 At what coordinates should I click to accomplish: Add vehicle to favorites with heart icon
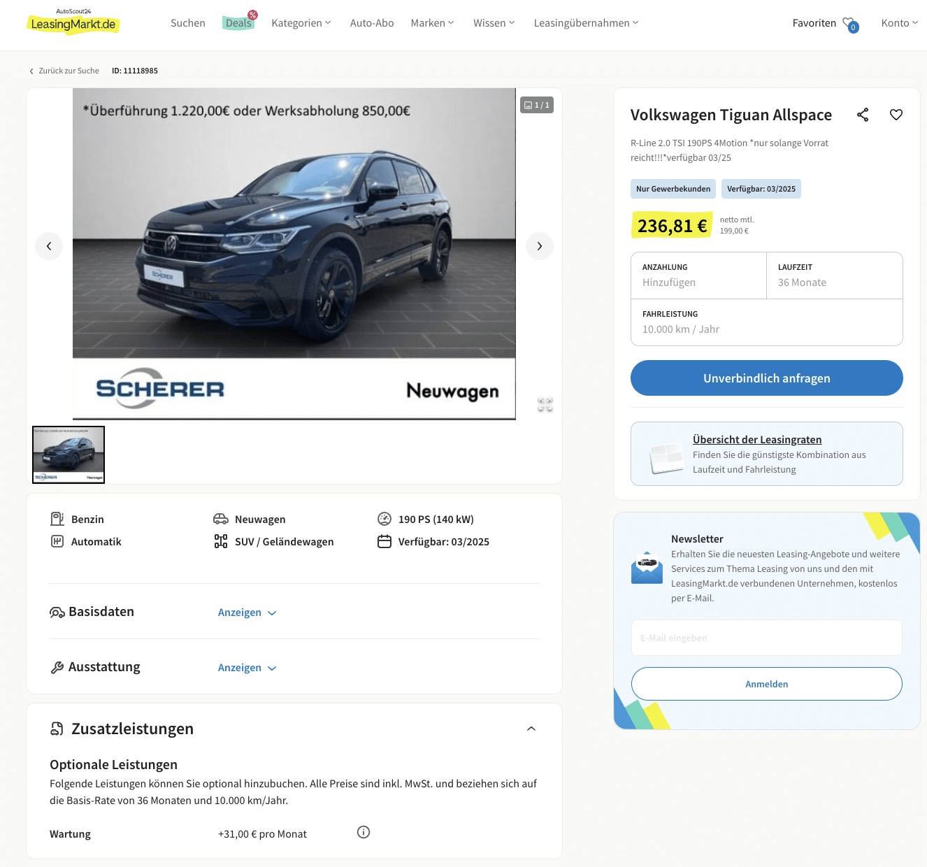point(896,115)
